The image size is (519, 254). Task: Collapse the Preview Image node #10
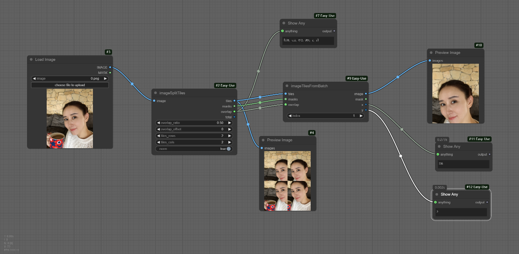[x=431, y=53]
